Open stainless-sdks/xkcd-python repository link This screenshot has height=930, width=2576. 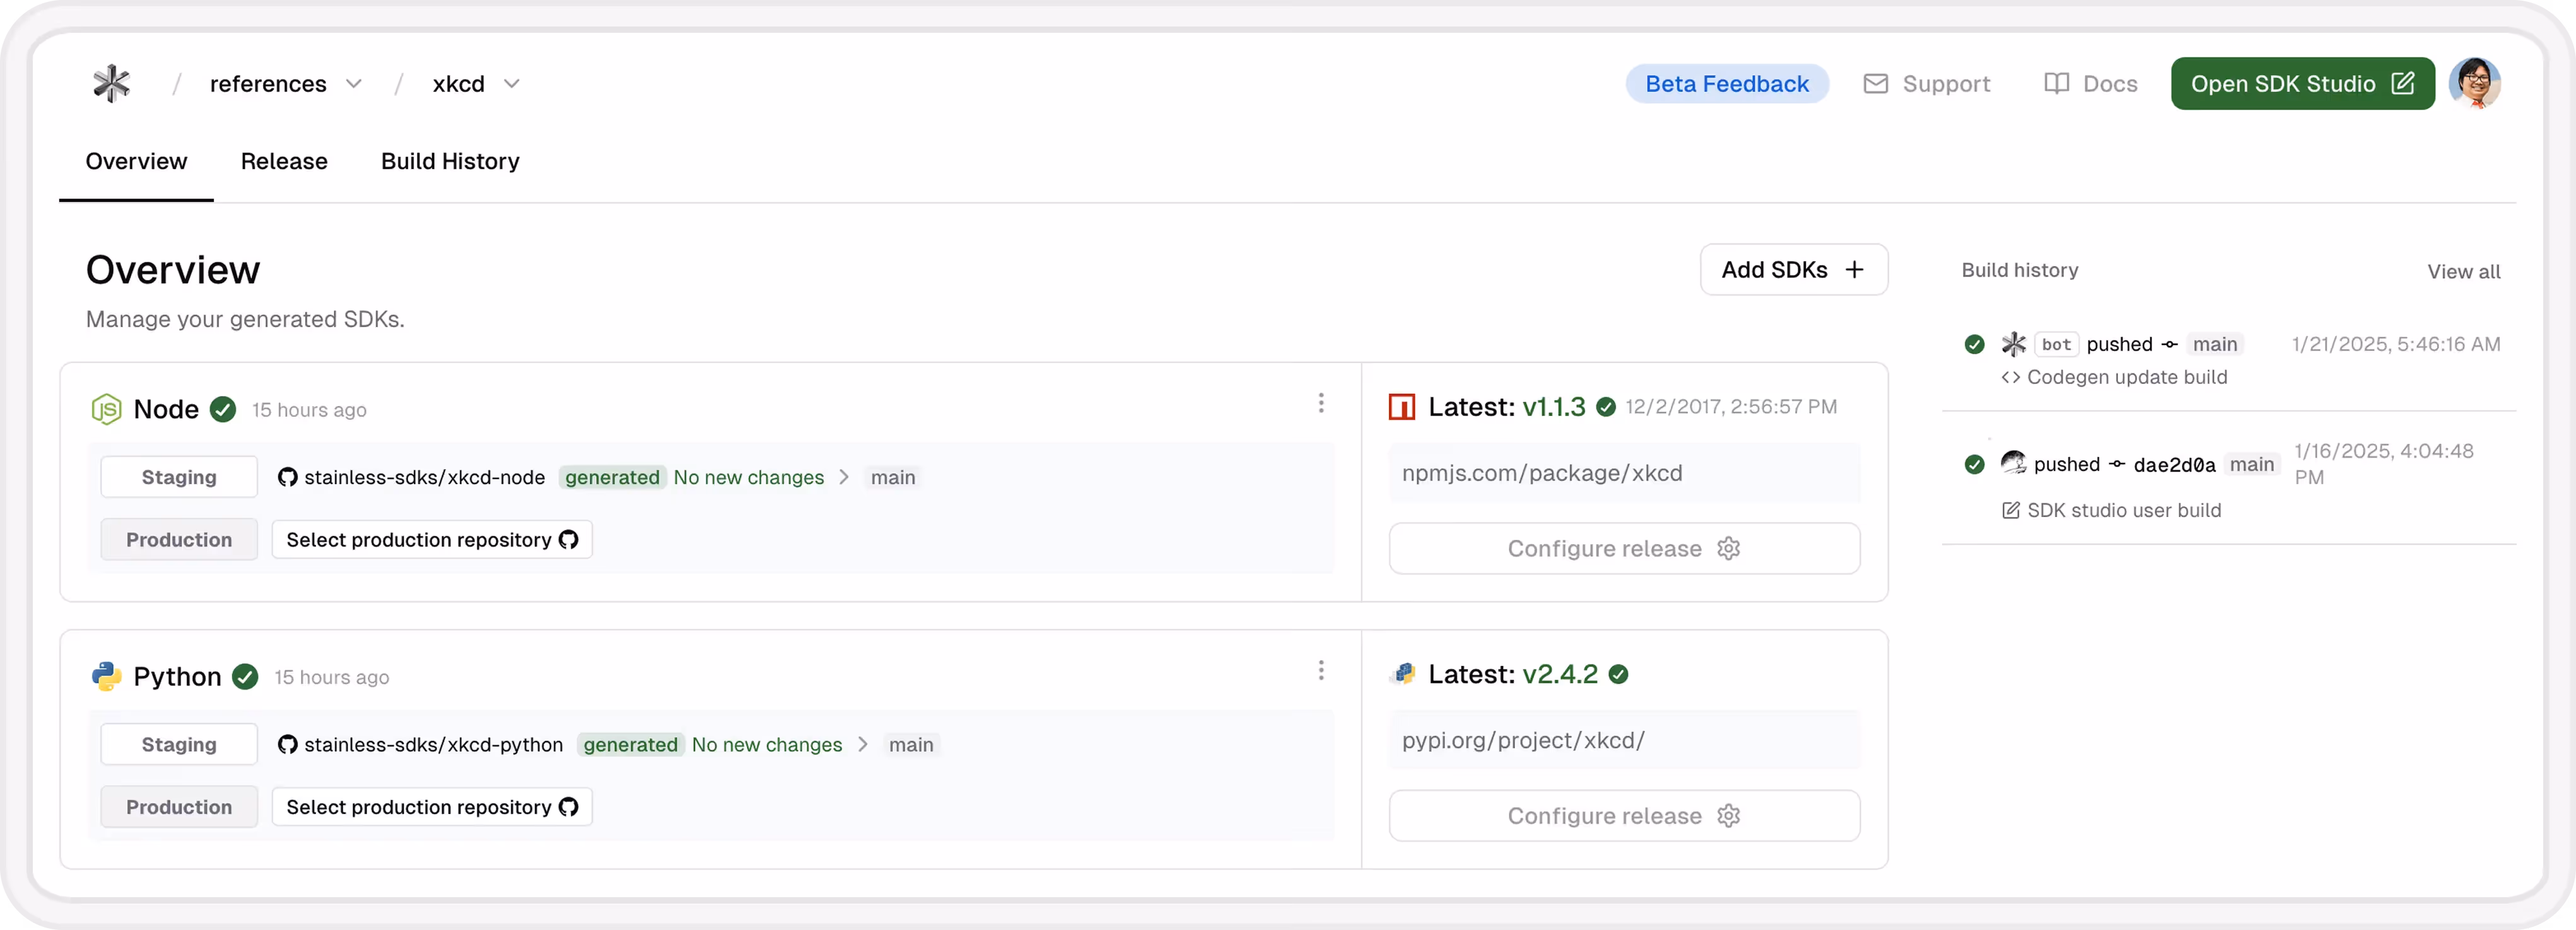click(x=433, y=745)
